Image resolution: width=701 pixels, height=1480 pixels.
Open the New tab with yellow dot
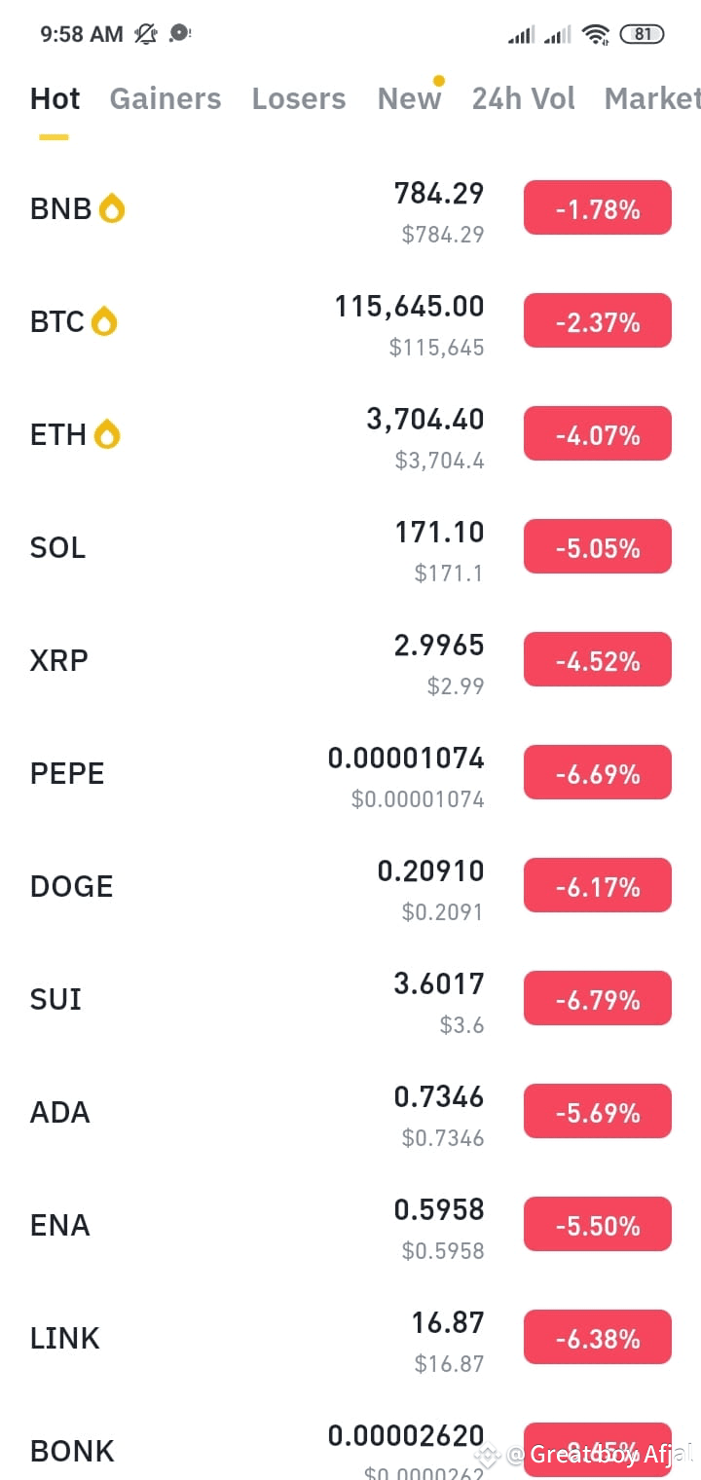click(410, 97)
